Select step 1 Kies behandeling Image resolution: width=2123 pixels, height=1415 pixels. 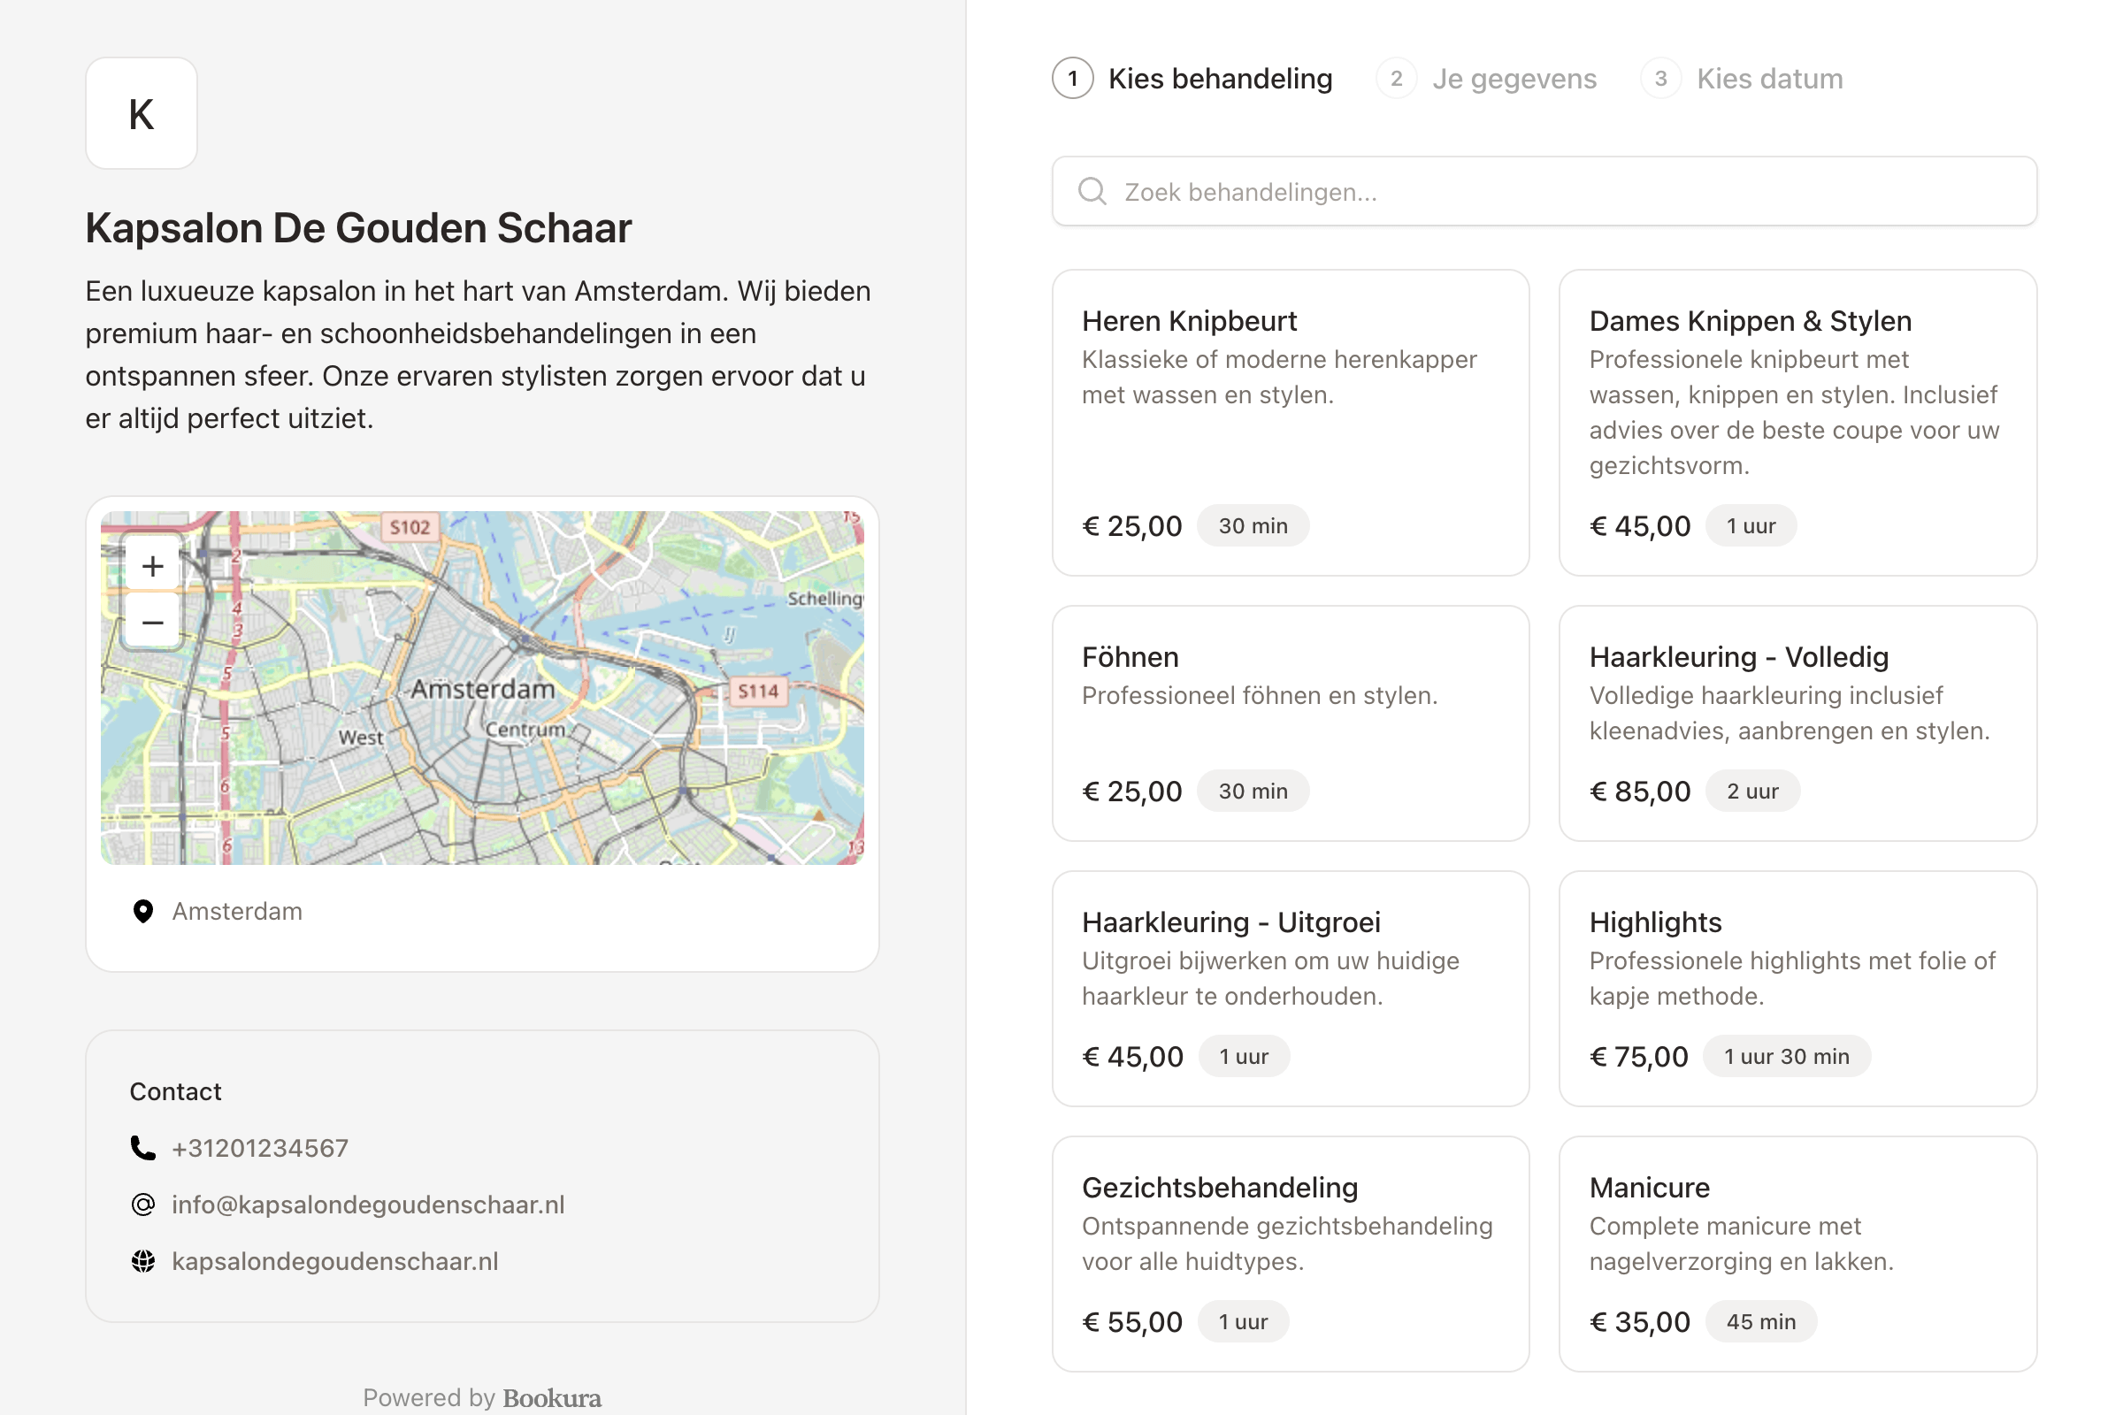pos(1192,79)
